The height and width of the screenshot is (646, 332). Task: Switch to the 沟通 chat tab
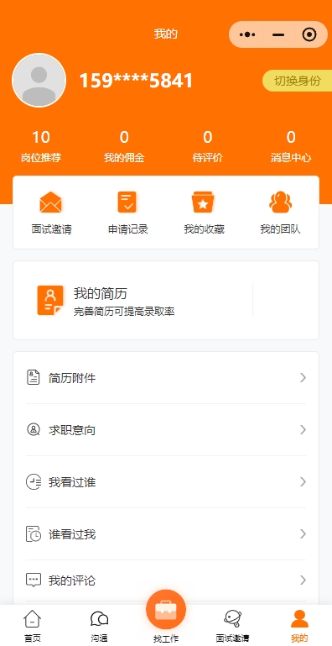(x=99, y=626)
